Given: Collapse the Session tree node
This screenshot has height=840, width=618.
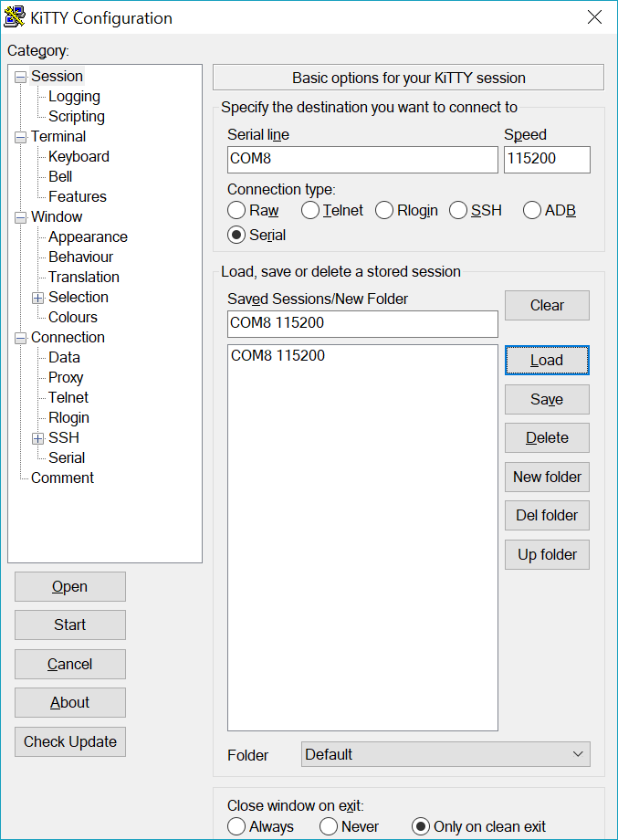Looking at the screenshot, I should click(x=20, y=77).
